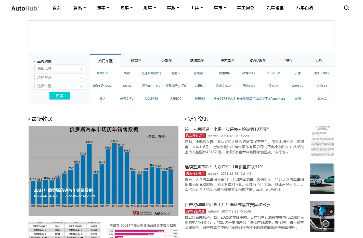Screen dimensions: 363x238
Task: Open the 林肯MKX model link
Action: [x=249, y=73]
